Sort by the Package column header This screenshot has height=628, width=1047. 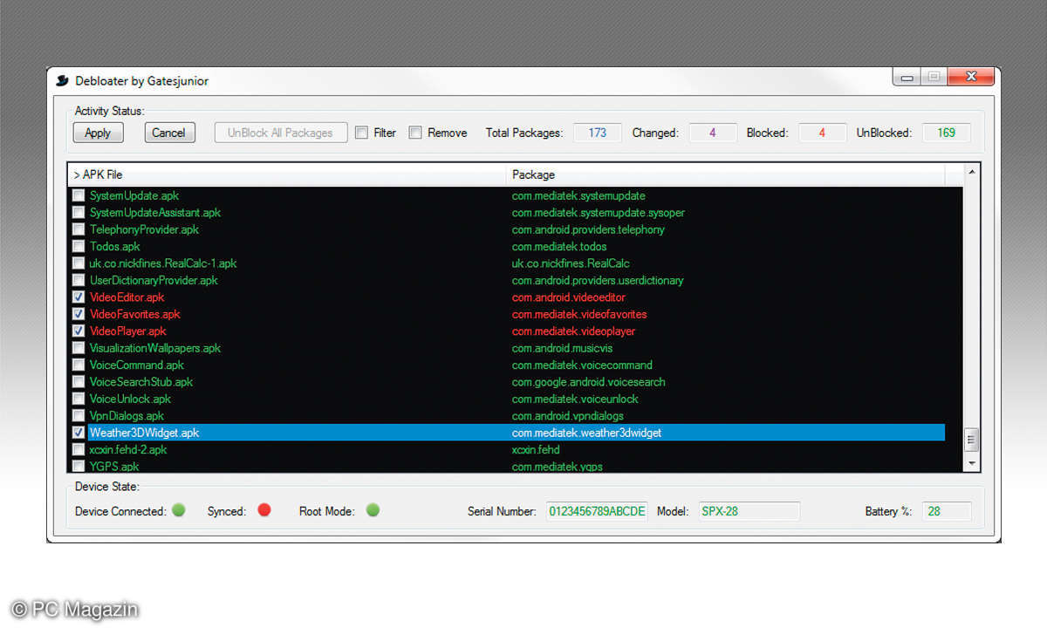click(725, 174)
